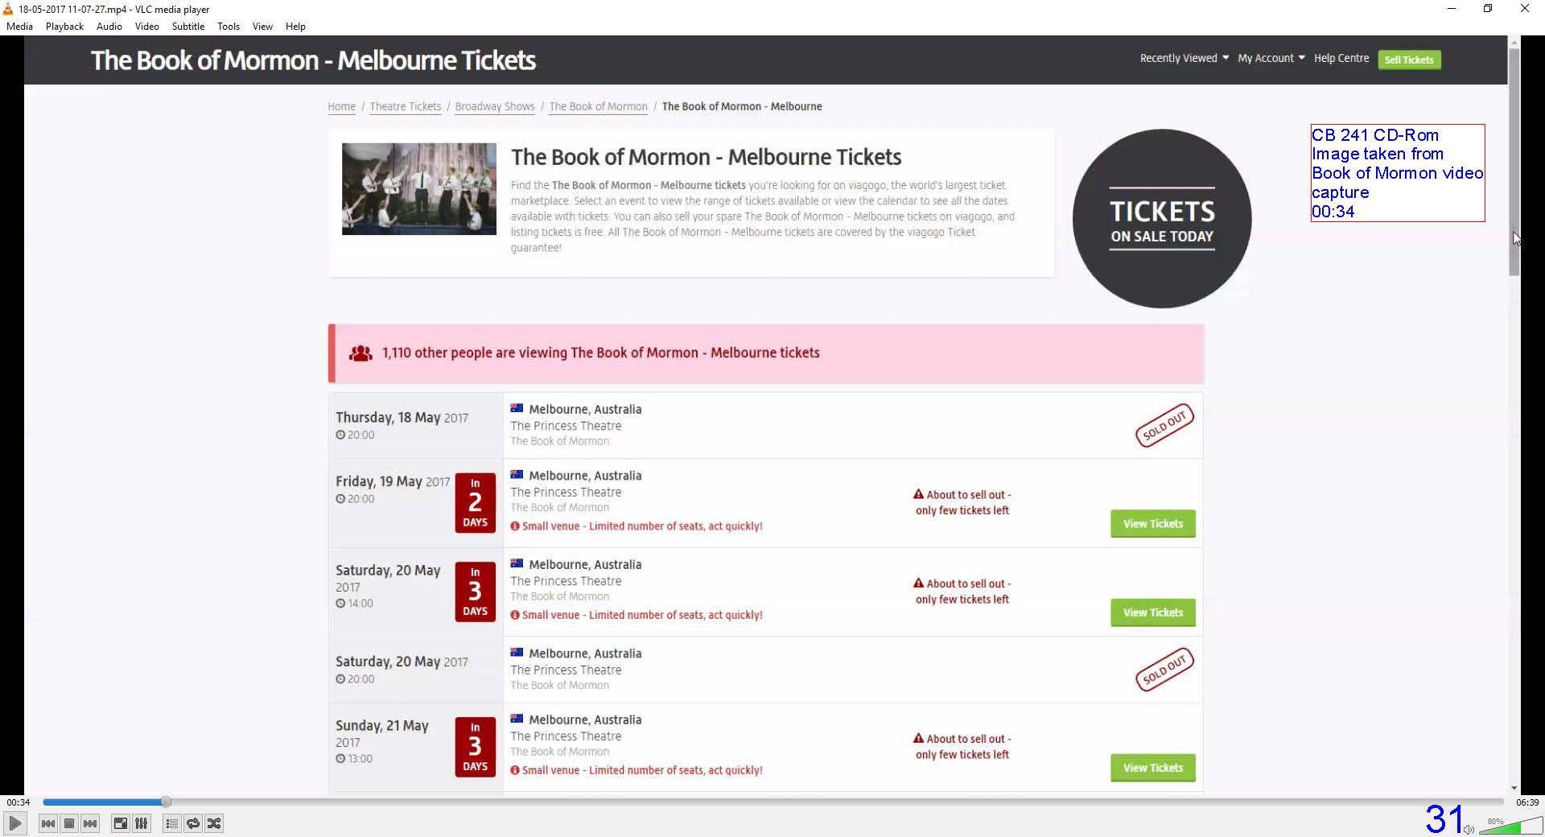Click The Princess Theatre in Saturday 20:00 row
The image size is (1545, 837).
pyautogui.click(x=566, y=670)
